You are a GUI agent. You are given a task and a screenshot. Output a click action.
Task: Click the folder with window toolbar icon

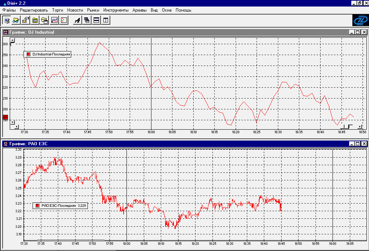(x=44, y=20)
